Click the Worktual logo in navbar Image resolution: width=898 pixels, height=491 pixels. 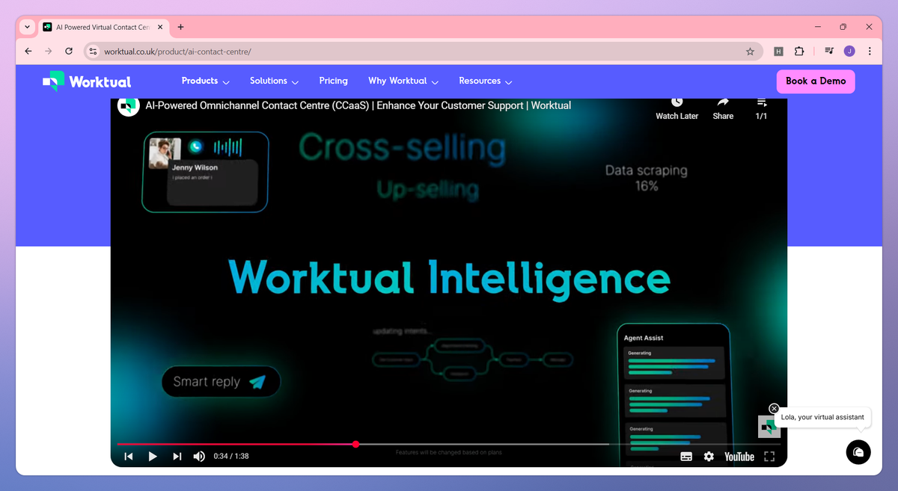click(87, 81)
